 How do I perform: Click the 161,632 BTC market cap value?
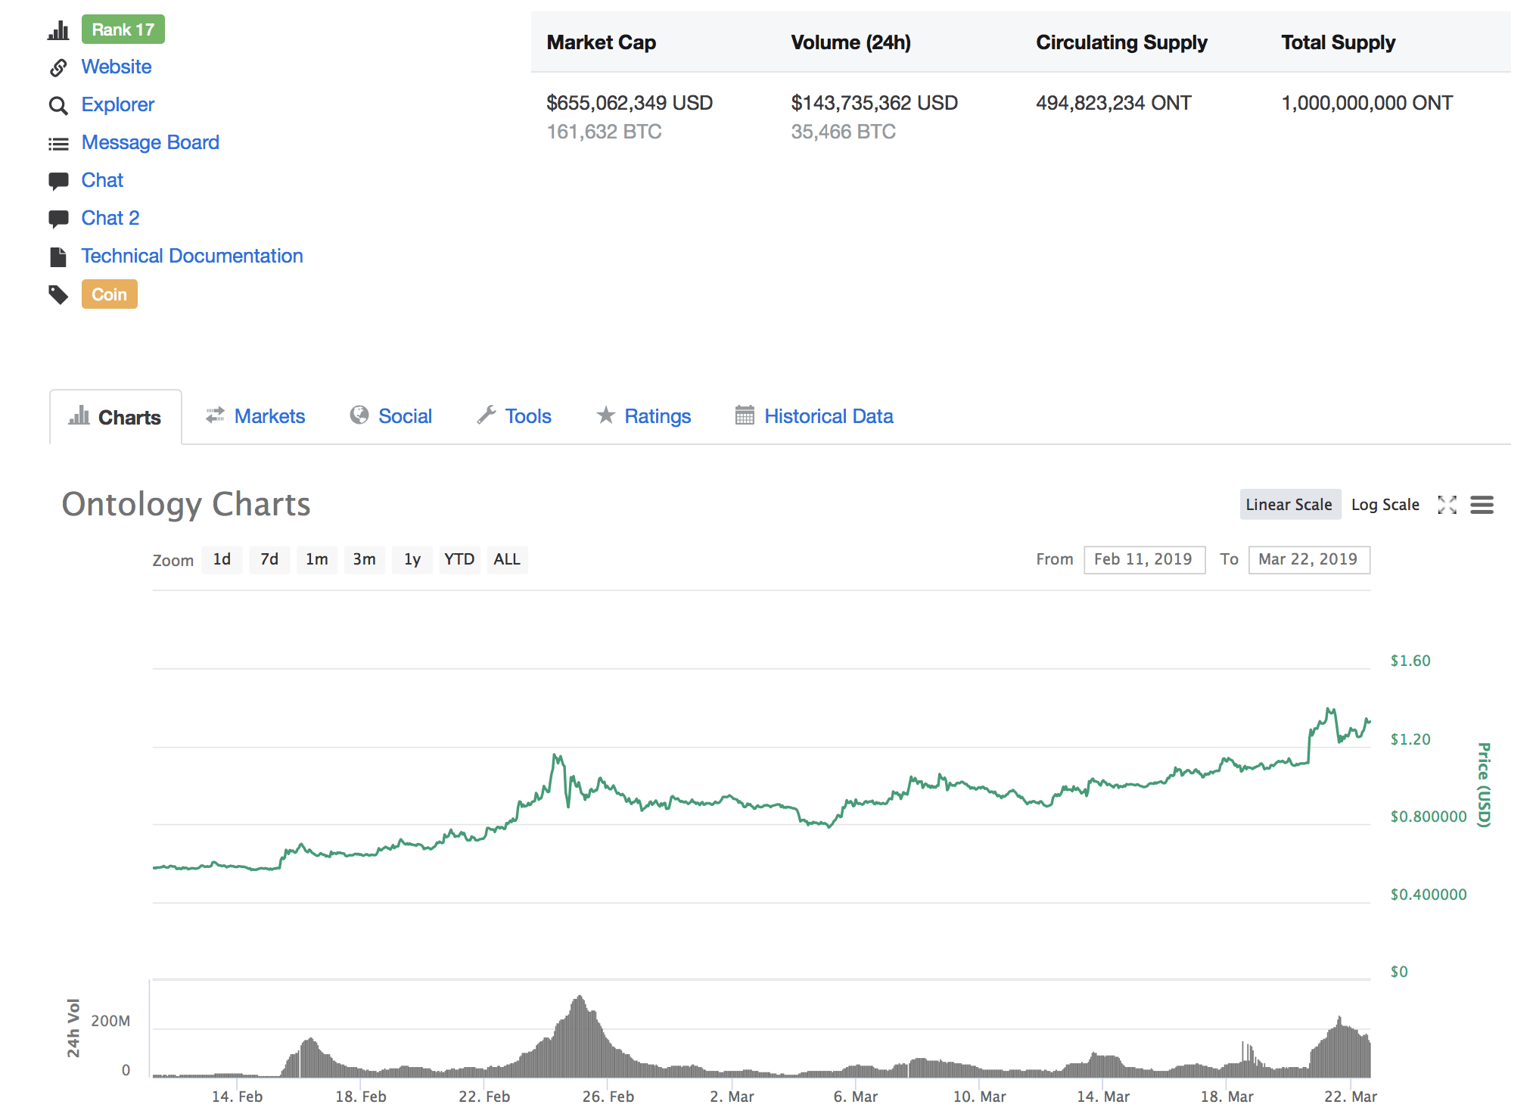[605, 132]
